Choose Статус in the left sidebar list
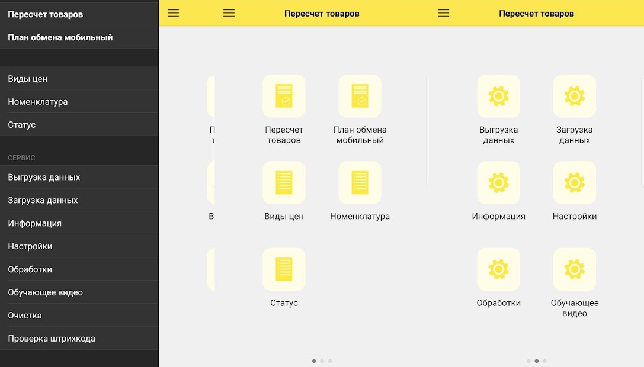The height and width of the screenshot is (367, 644). [22, 125]
